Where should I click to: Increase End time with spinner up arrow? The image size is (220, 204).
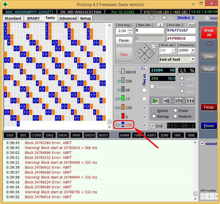click(x=130, y=30)
